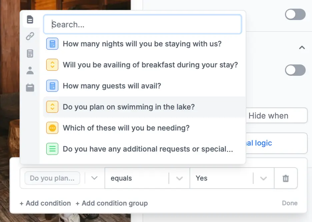Select the document fields icon in sidebar
The image size is (312, 222).
[30, 20]
